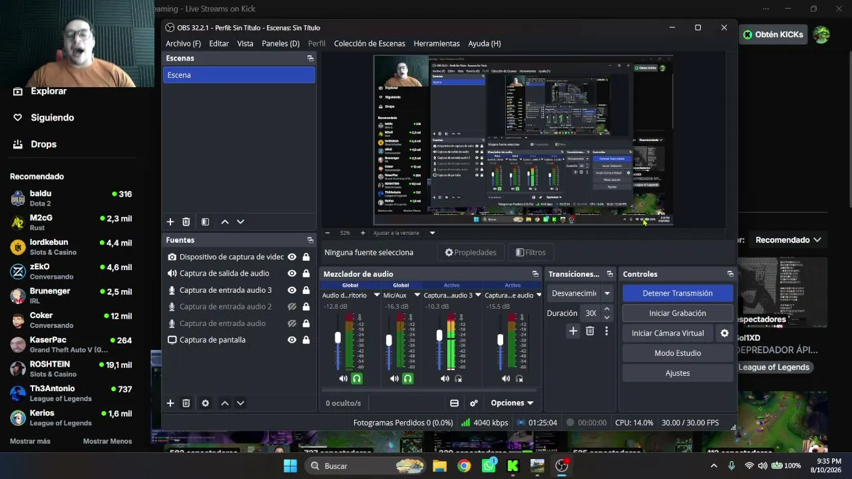Open transition properties three-dot menu
The image size is (852, 479).
click(x=606, y=331)
